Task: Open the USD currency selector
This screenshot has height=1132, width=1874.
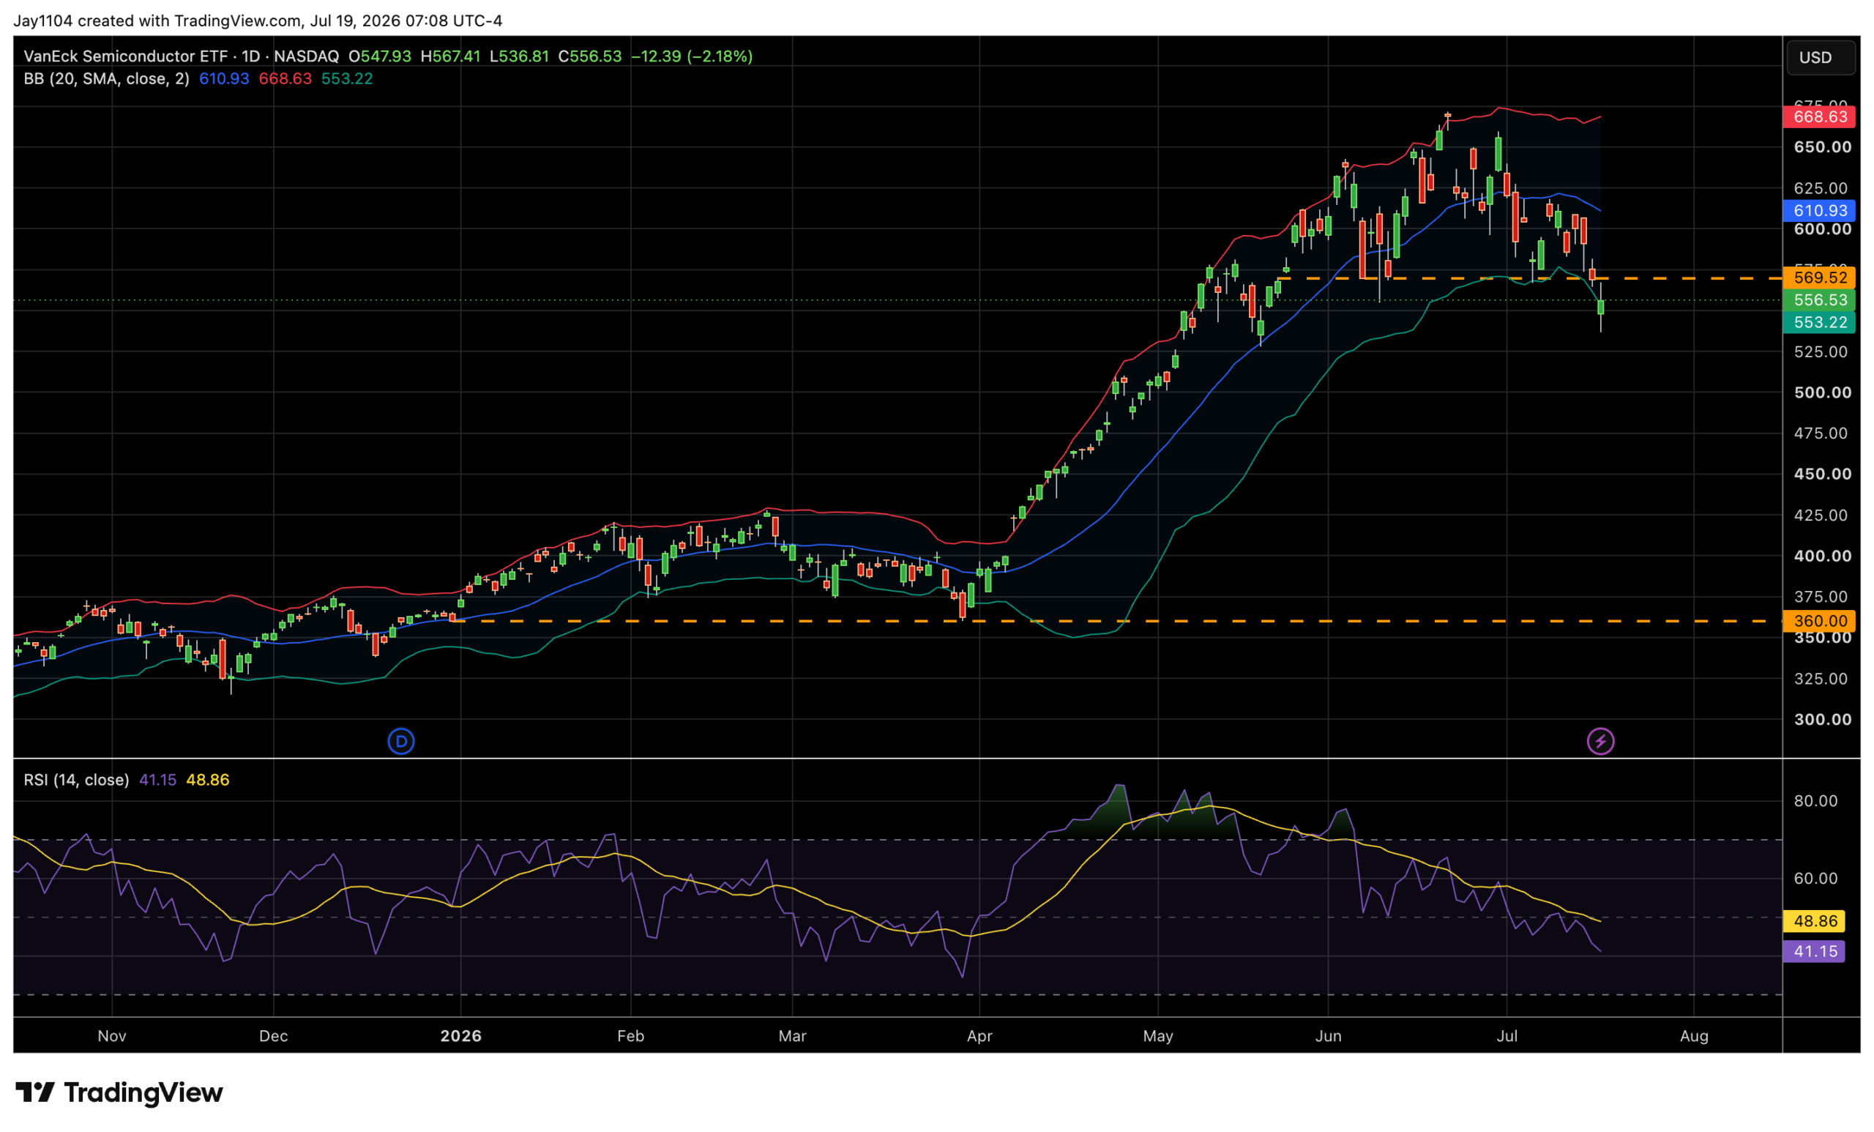Action: (1820, 58)
